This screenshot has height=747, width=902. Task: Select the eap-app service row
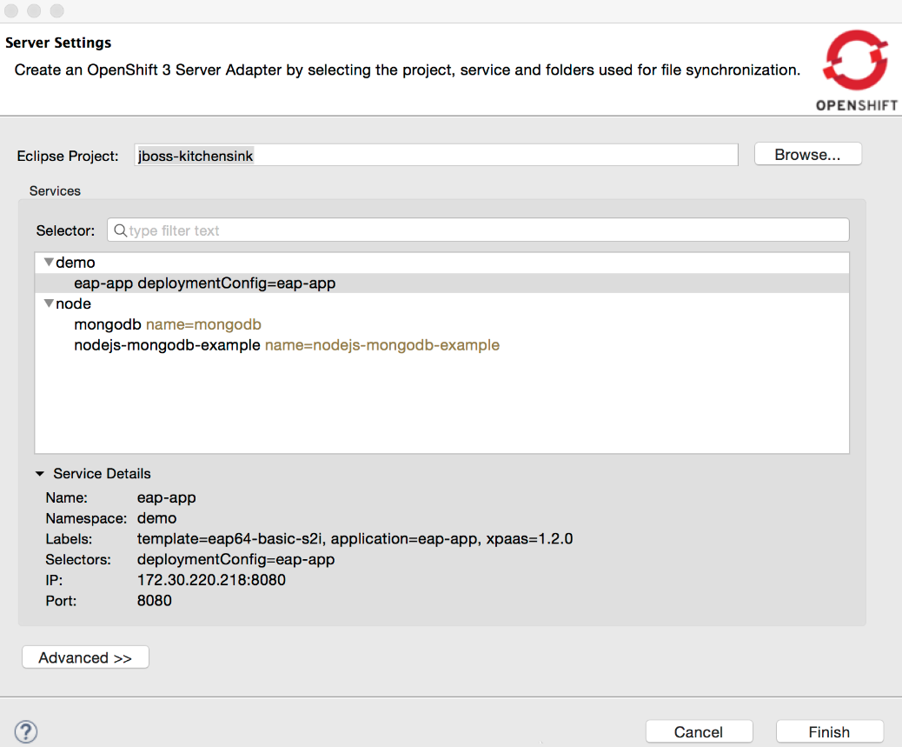tap(204, 283)
